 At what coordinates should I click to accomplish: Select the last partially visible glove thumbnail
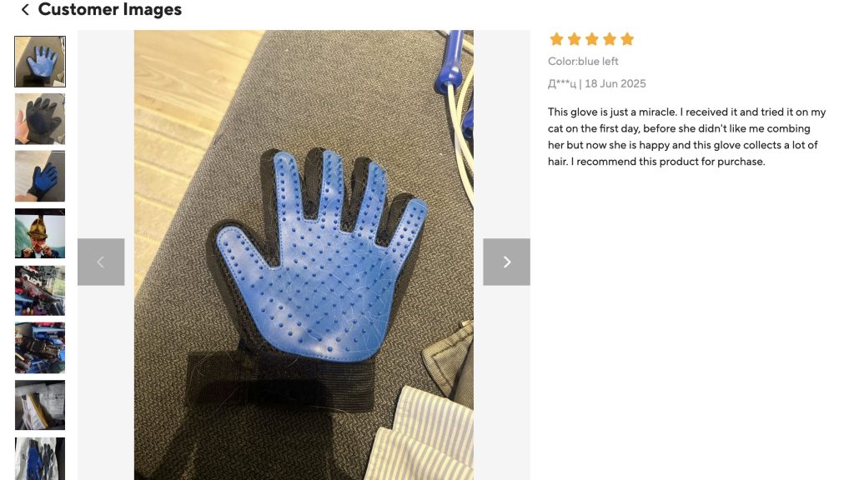(x=40, y=459)
